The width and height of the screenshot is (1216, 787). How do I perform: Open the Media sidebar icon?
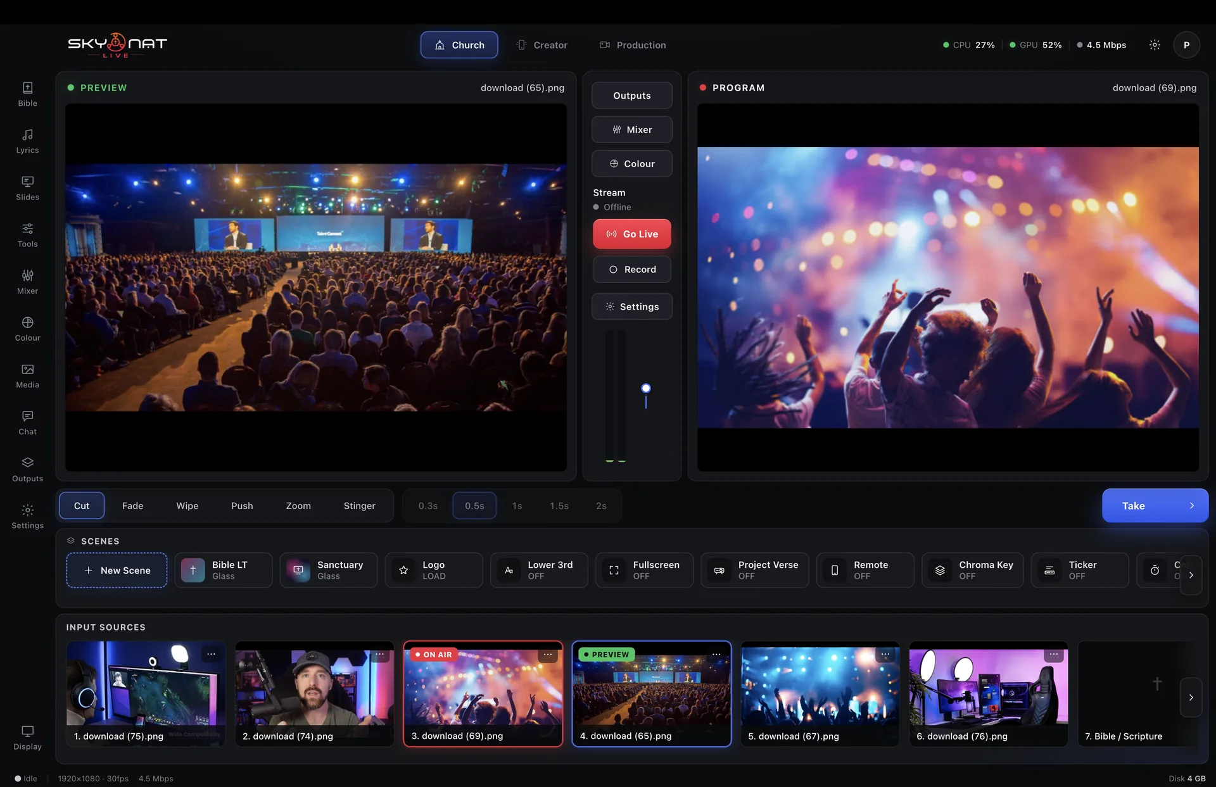tap(27, 375)
